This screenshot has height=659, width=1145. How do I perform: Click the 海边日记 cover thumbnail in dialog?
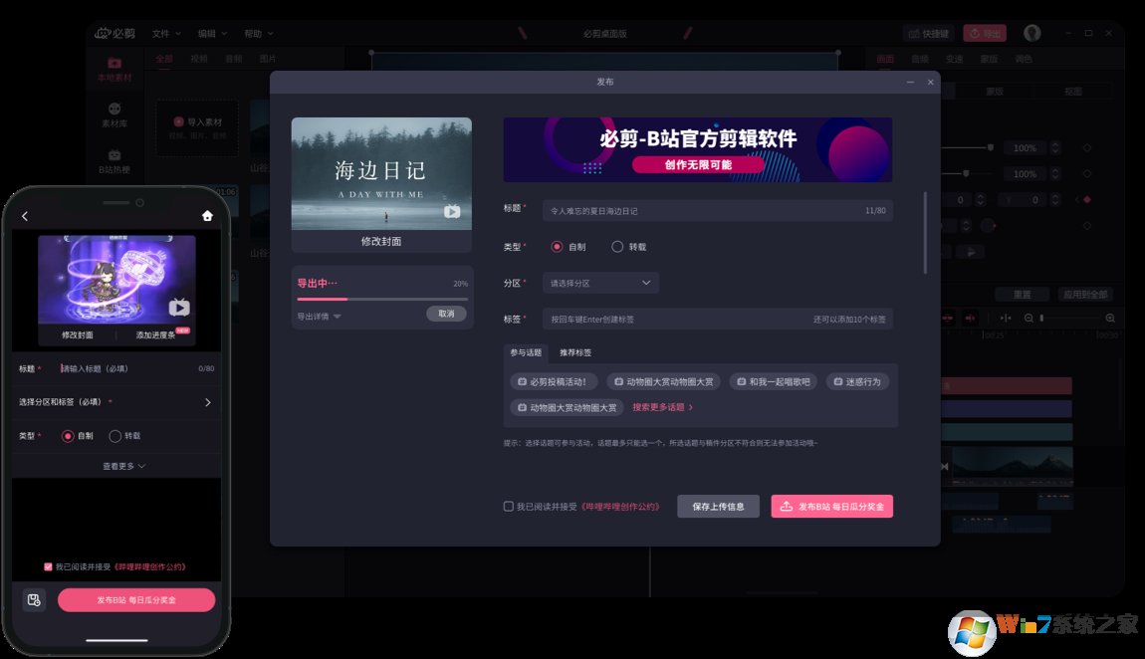[x=381, y=173]
